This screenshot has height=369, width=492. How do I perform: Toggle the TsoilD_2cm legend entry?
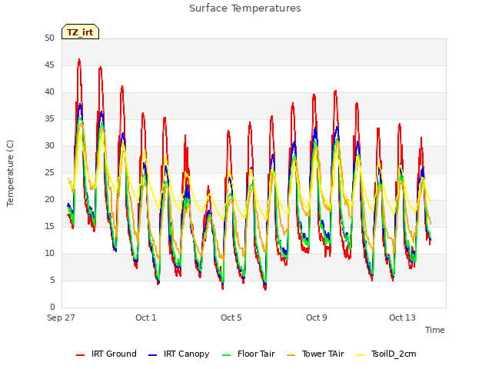[386, 354]
